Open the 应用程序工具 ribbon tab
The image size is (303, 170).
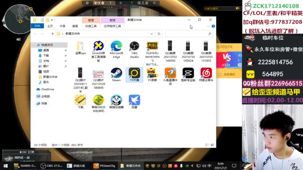(x=112, y=26)
